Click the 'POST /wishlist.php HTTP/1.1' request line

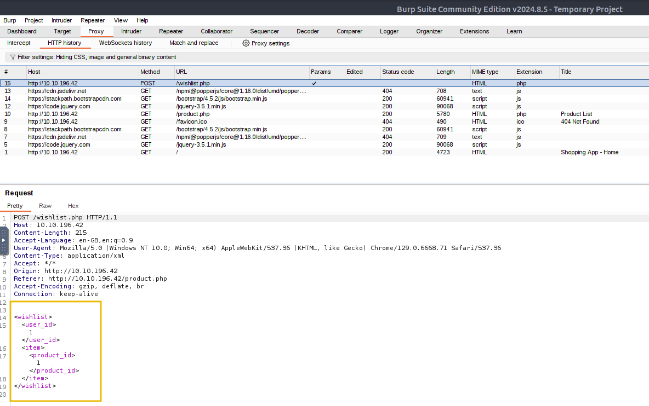tap(65, 217)
